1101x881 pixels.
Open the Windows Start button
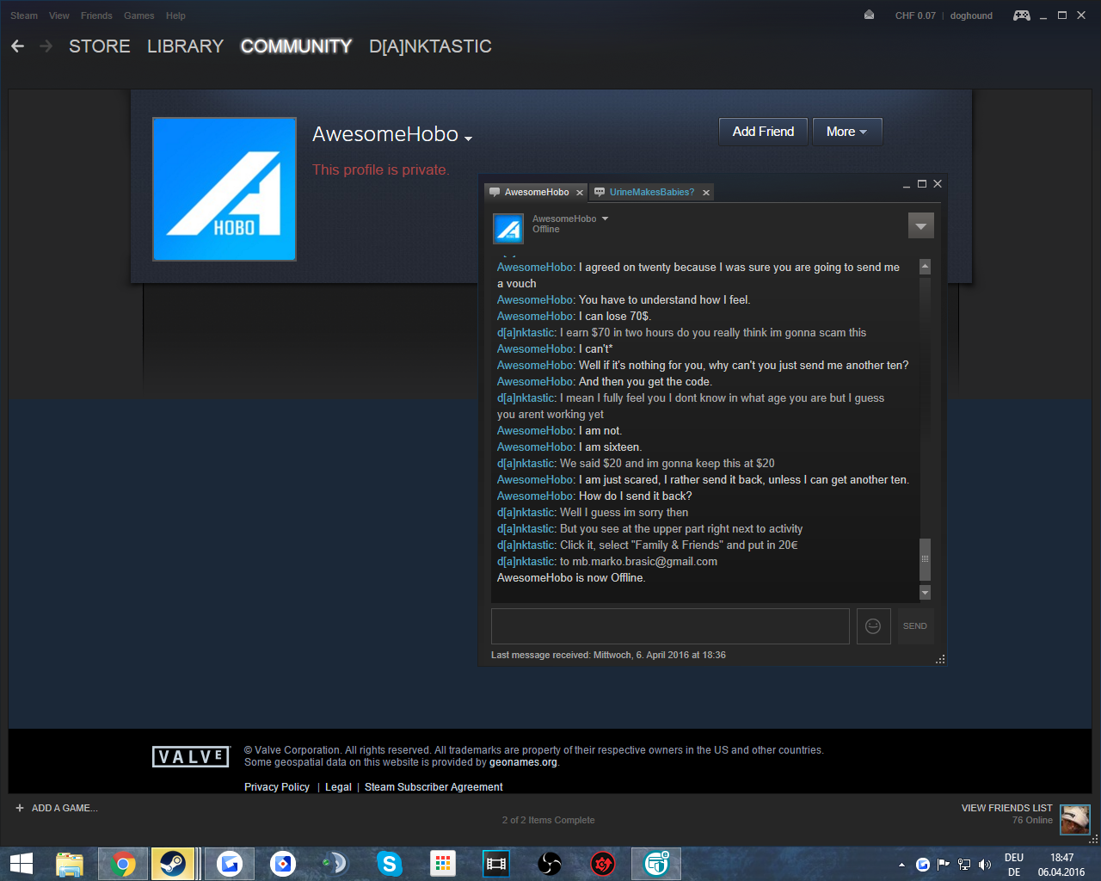coord(21,864)
